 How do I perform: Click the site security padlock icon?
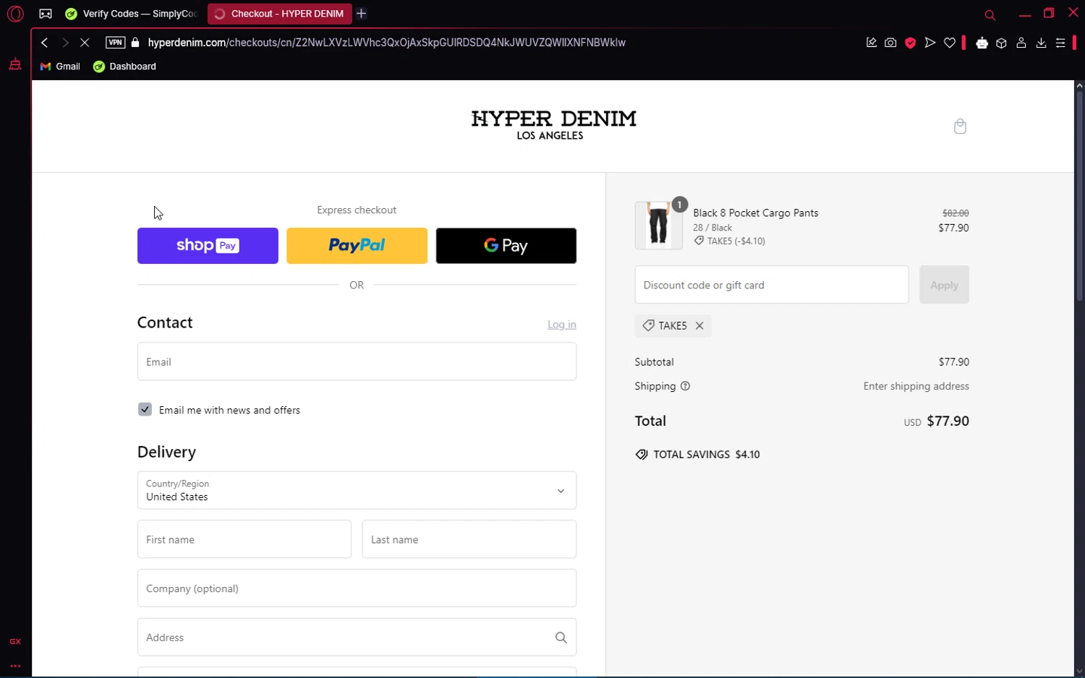[135, 43]
